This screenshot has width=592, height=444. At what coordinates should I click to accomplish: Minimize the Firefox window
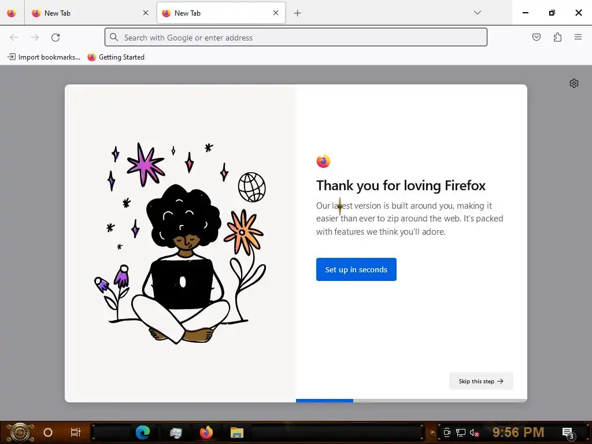(x=525, y=13)
